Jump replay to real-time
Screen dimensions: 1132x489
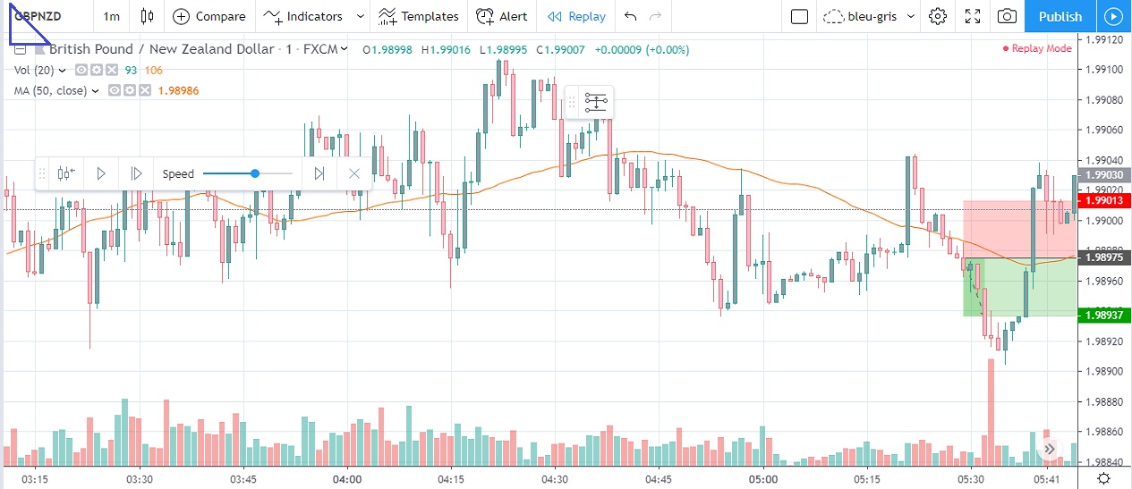tap(319, 173)
